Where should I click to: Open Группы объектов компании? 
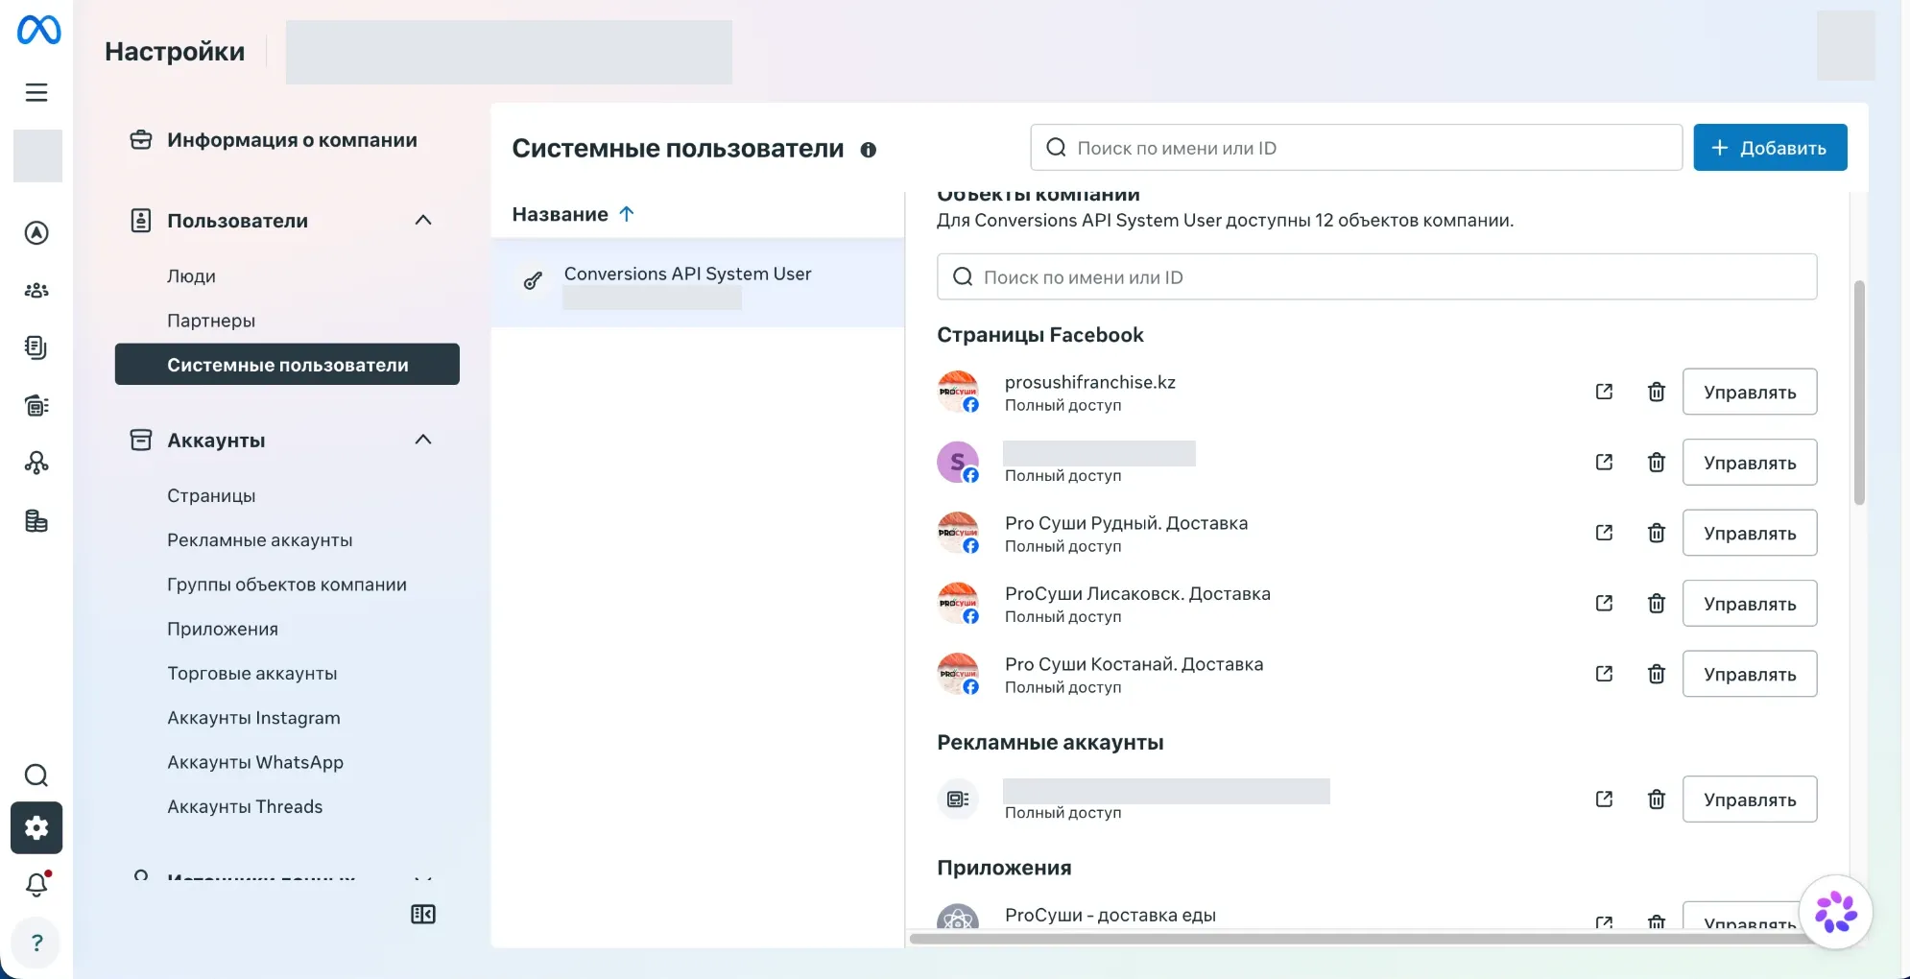(x=287, y=585)
